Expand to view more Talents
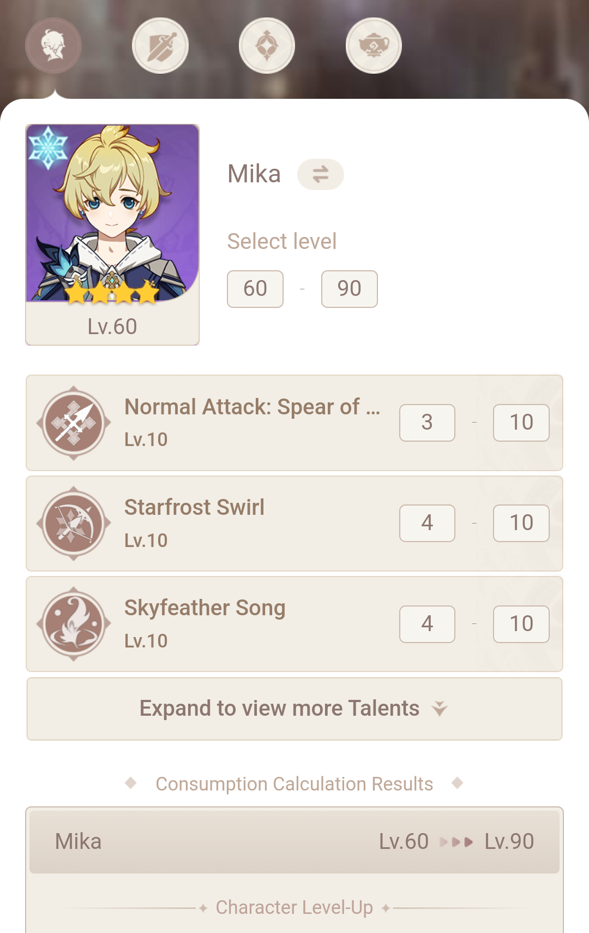 294,708
